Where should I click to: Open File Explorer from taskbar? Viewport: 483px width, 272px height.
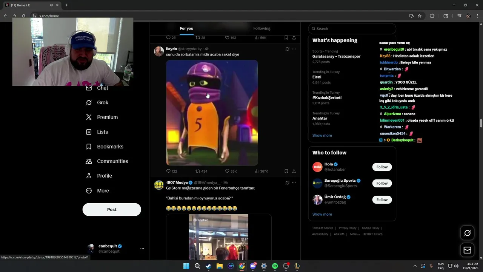pyautogui.click(x=219, y=266)
